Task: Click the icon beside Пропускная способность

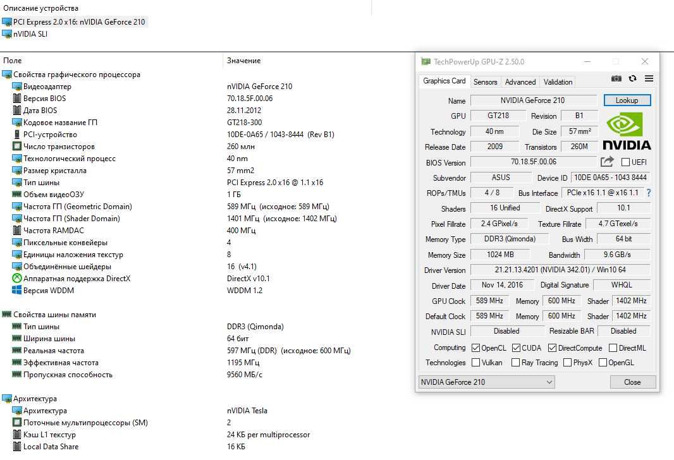Action: pos(17,374)
